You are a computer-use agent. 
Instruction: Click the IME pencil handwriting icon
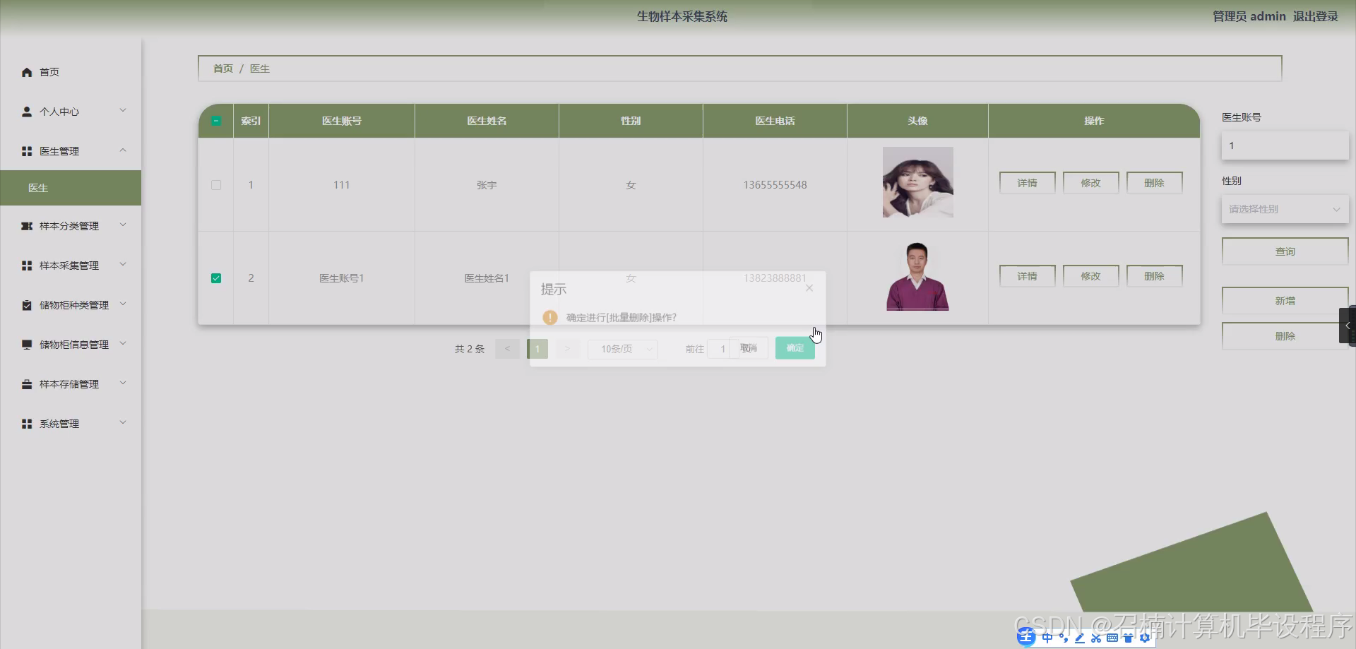[1079, 638]
